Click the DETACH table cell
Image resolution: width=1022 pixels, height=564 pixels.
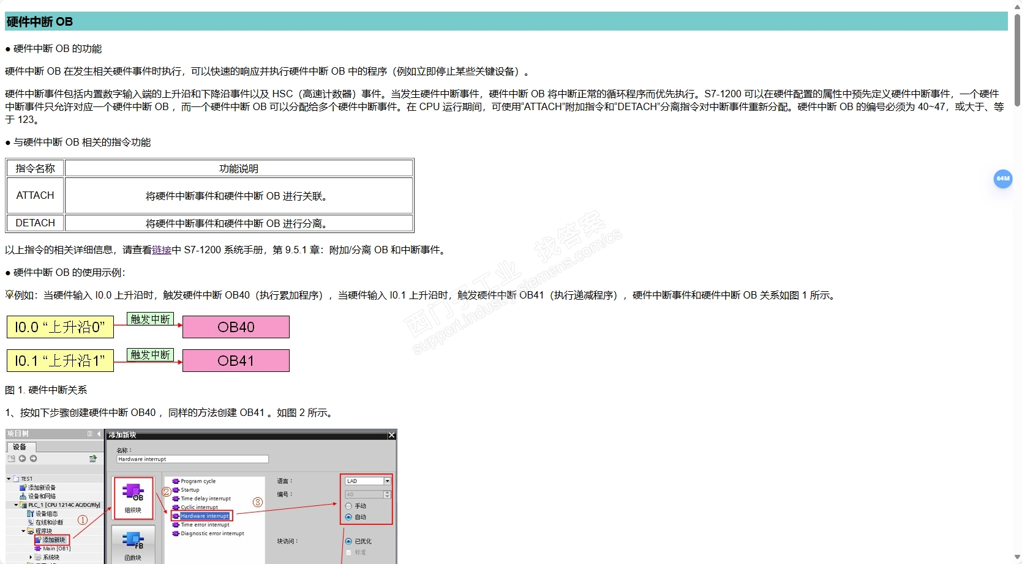click(x=35, y=223)
